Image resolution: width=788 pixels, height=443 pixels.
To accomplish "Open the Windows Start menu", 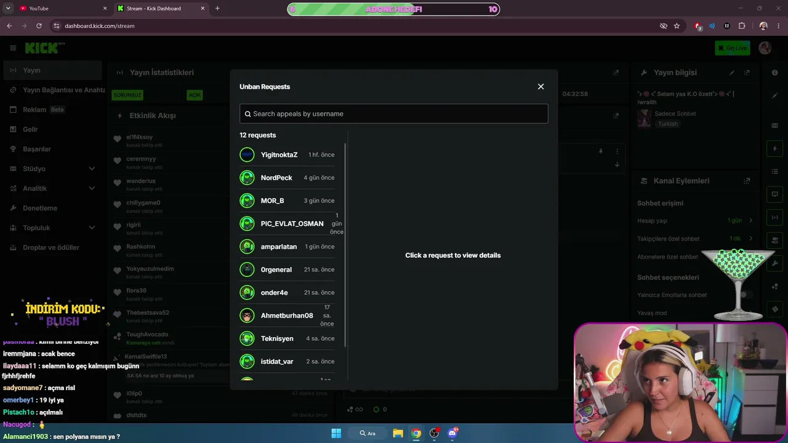I will tap(336, 433).
